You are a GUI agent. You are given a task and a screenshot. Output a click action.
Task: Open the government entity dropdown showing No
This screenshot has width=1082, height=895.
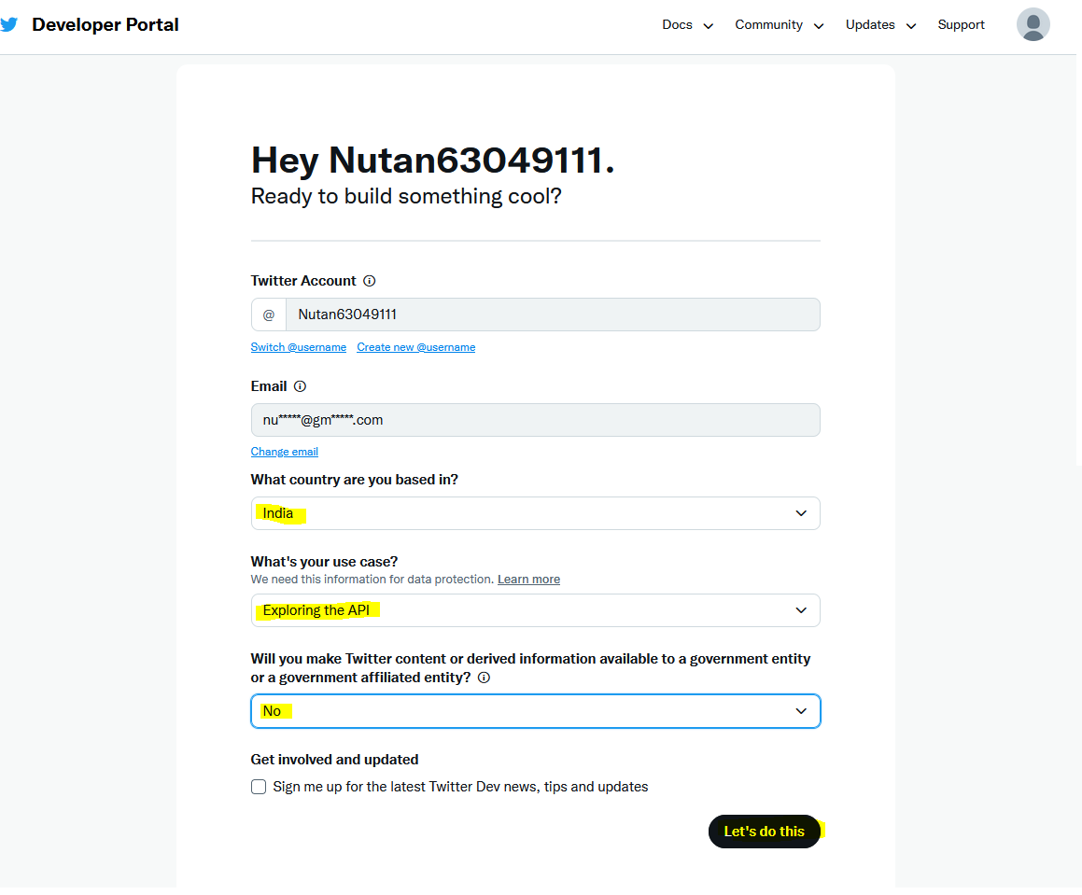tap(536, 711)
